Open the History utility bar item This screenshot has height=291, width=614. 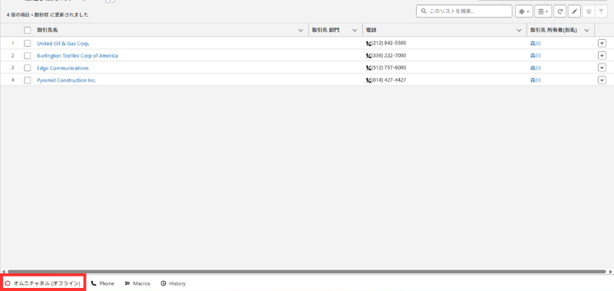point(173,283)
